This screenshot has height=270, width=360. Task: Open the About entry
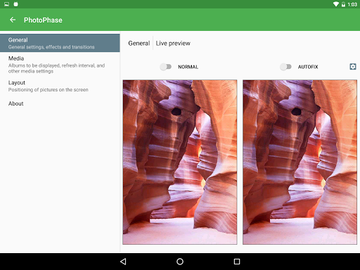pos(60,103)
